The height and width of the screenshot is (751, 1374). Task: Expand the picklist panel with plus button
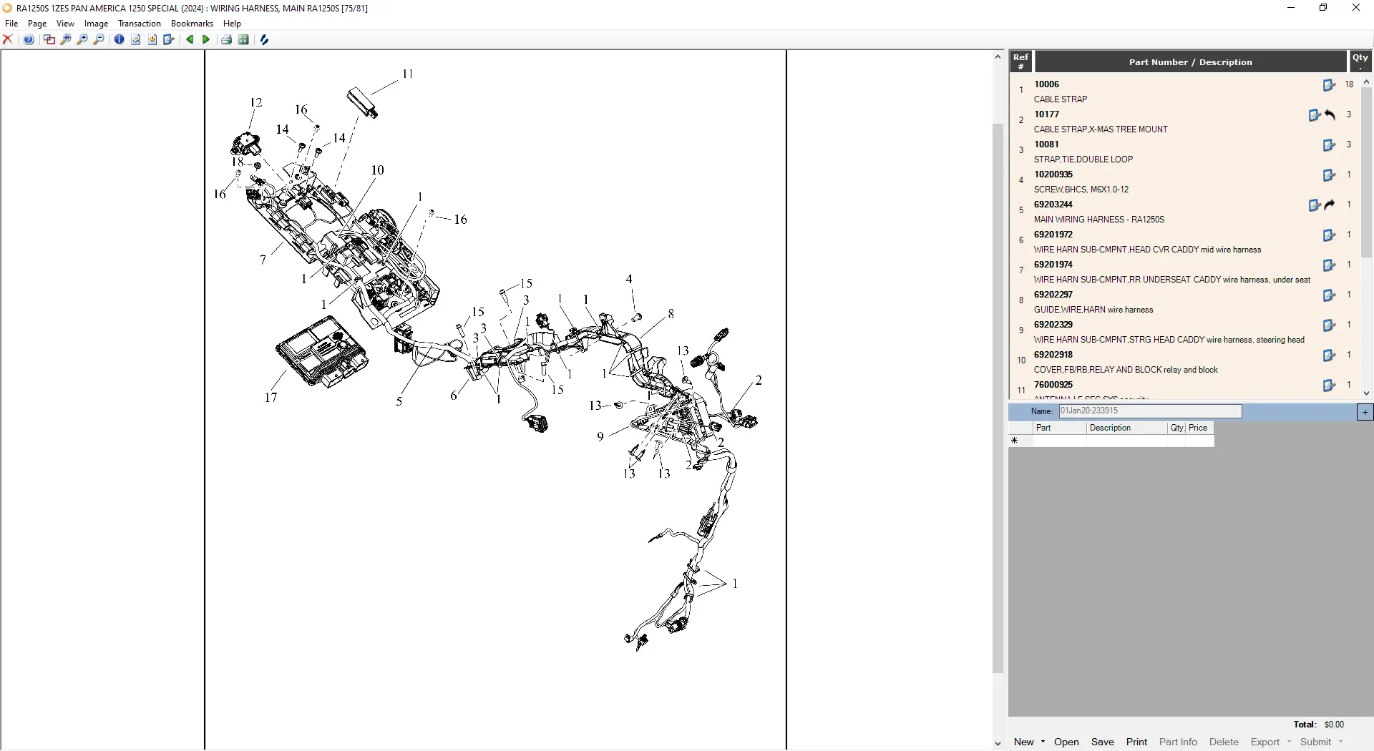coord(1365,412)
